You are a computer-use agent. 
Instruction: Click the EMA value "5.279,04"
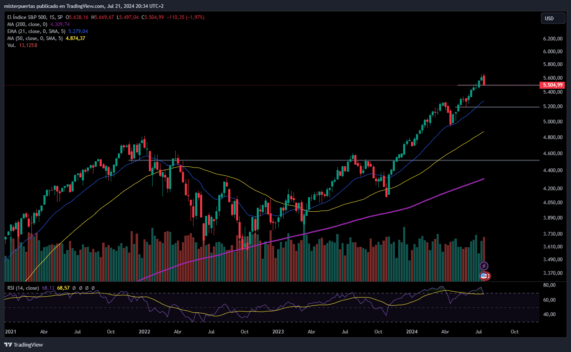point(78,31)
